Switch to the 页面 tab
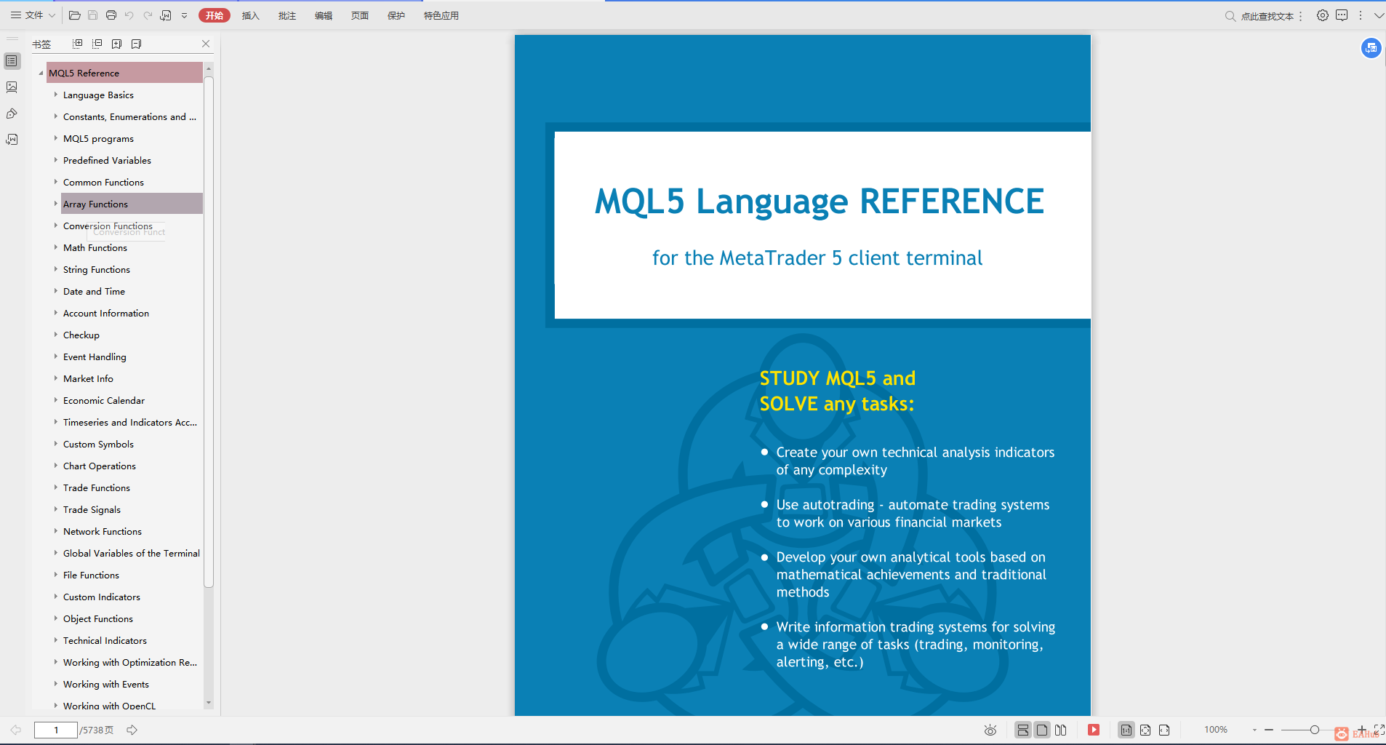The image size is (1386, 745). (359, 15)
